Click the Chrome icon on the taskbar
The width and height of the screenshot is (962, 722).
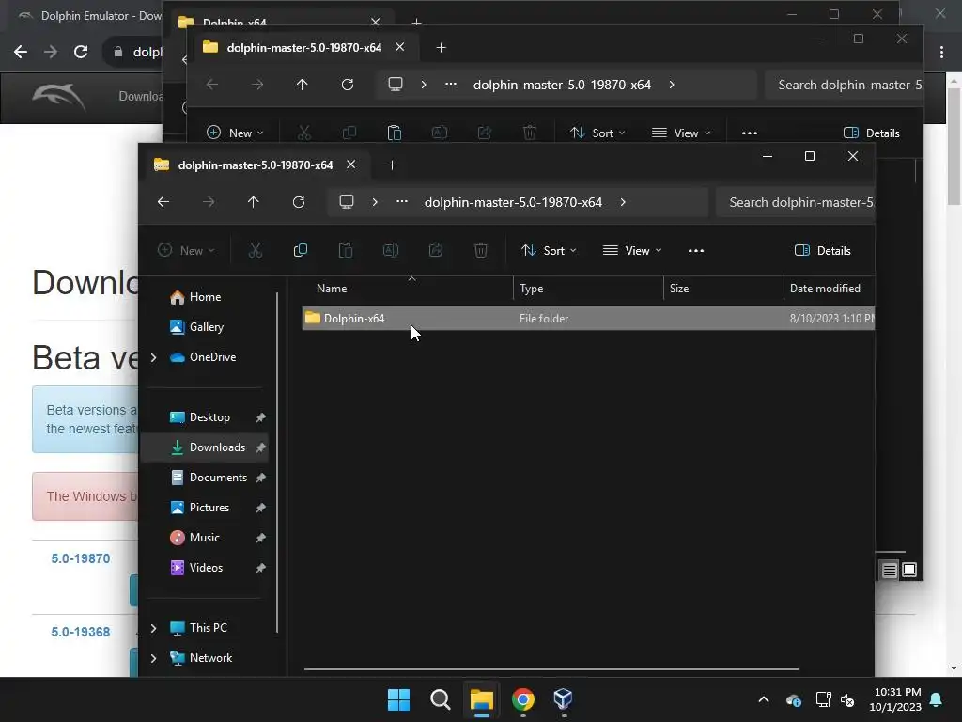[522, 699]
